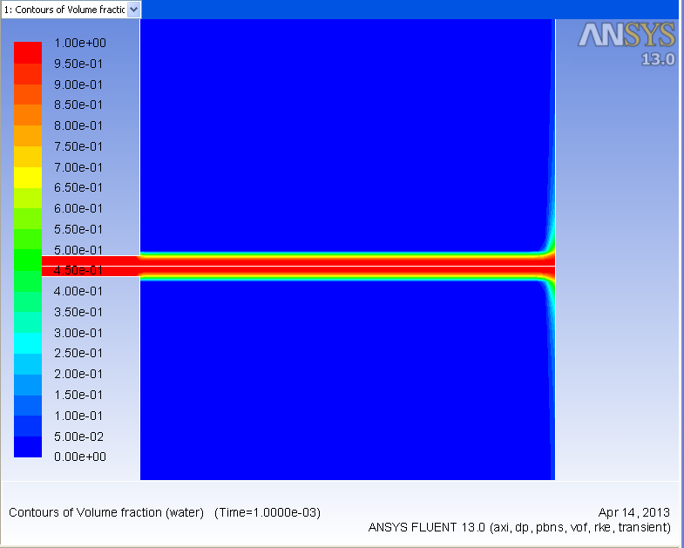Click the Contours of Volume fraction caption

pyautogui.click(x=105, y=512)
